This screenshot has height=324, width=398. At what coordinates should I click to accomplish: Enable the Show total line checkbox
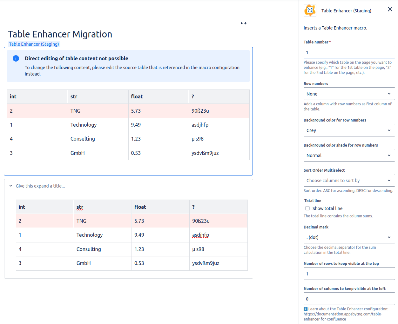pyautogui.click(x=307, y=208)
